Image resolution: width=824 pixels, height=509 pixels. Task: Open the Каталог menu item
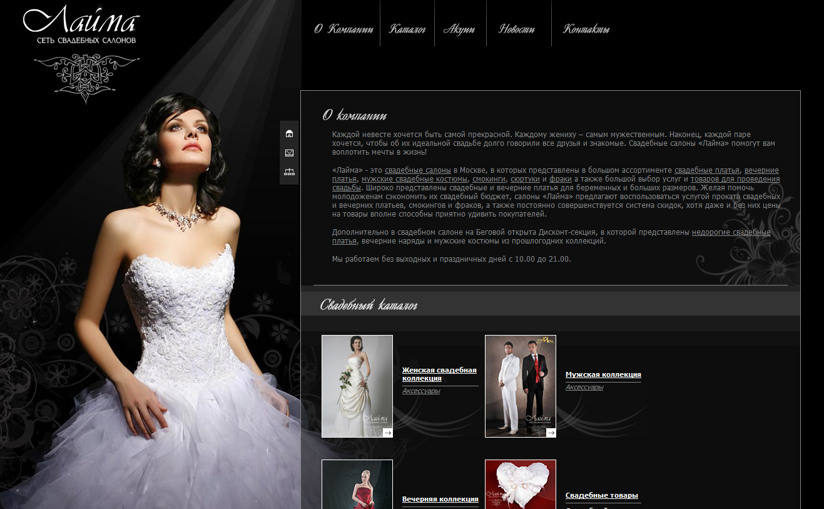tap(407, 29)
